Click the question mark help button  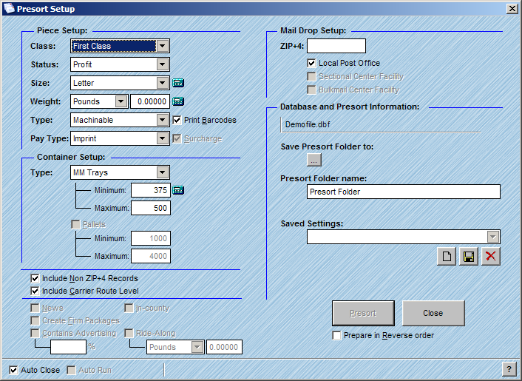coord(509,369)
